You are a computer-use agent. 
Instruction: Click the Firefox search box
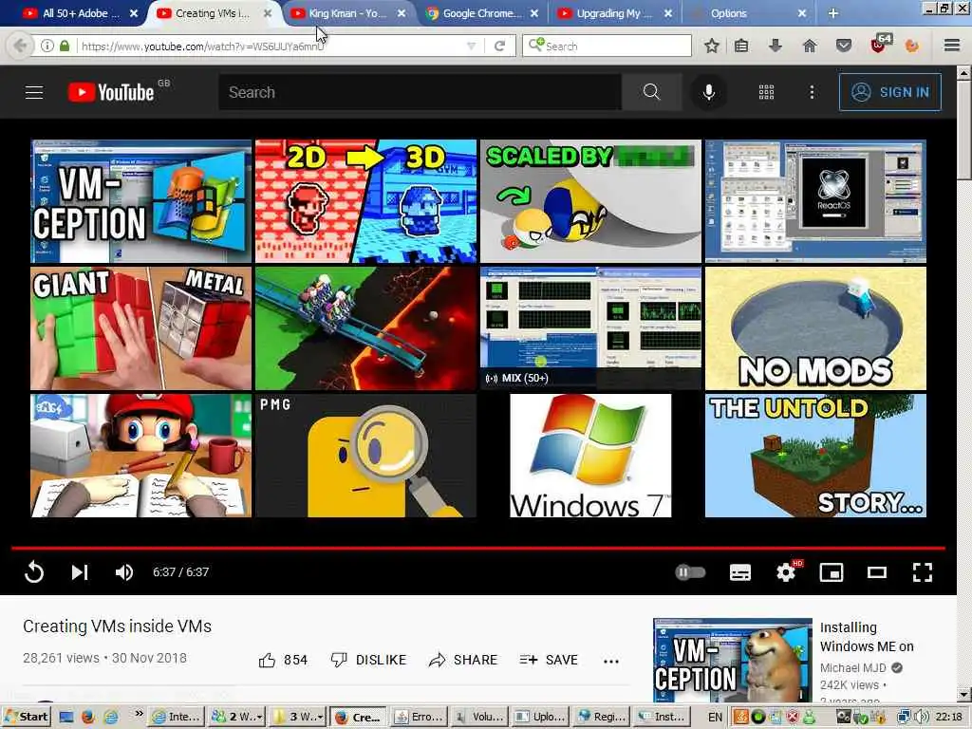[607, 46]
